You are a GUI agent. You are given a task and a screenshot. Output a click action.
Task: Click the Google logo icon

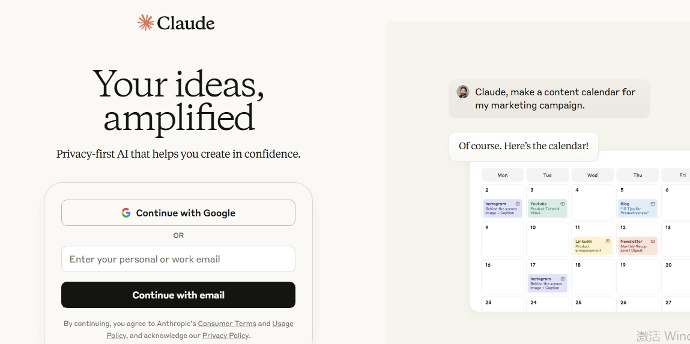(126, 213)
